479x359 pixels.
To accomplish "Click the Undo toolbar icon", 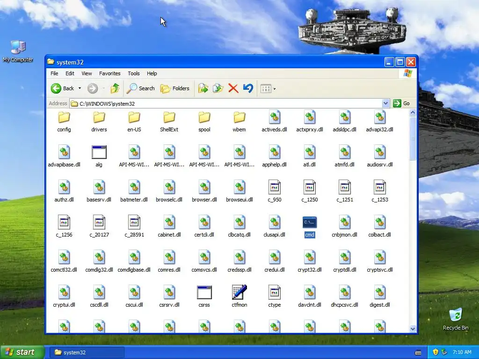I will pos(248,88).
